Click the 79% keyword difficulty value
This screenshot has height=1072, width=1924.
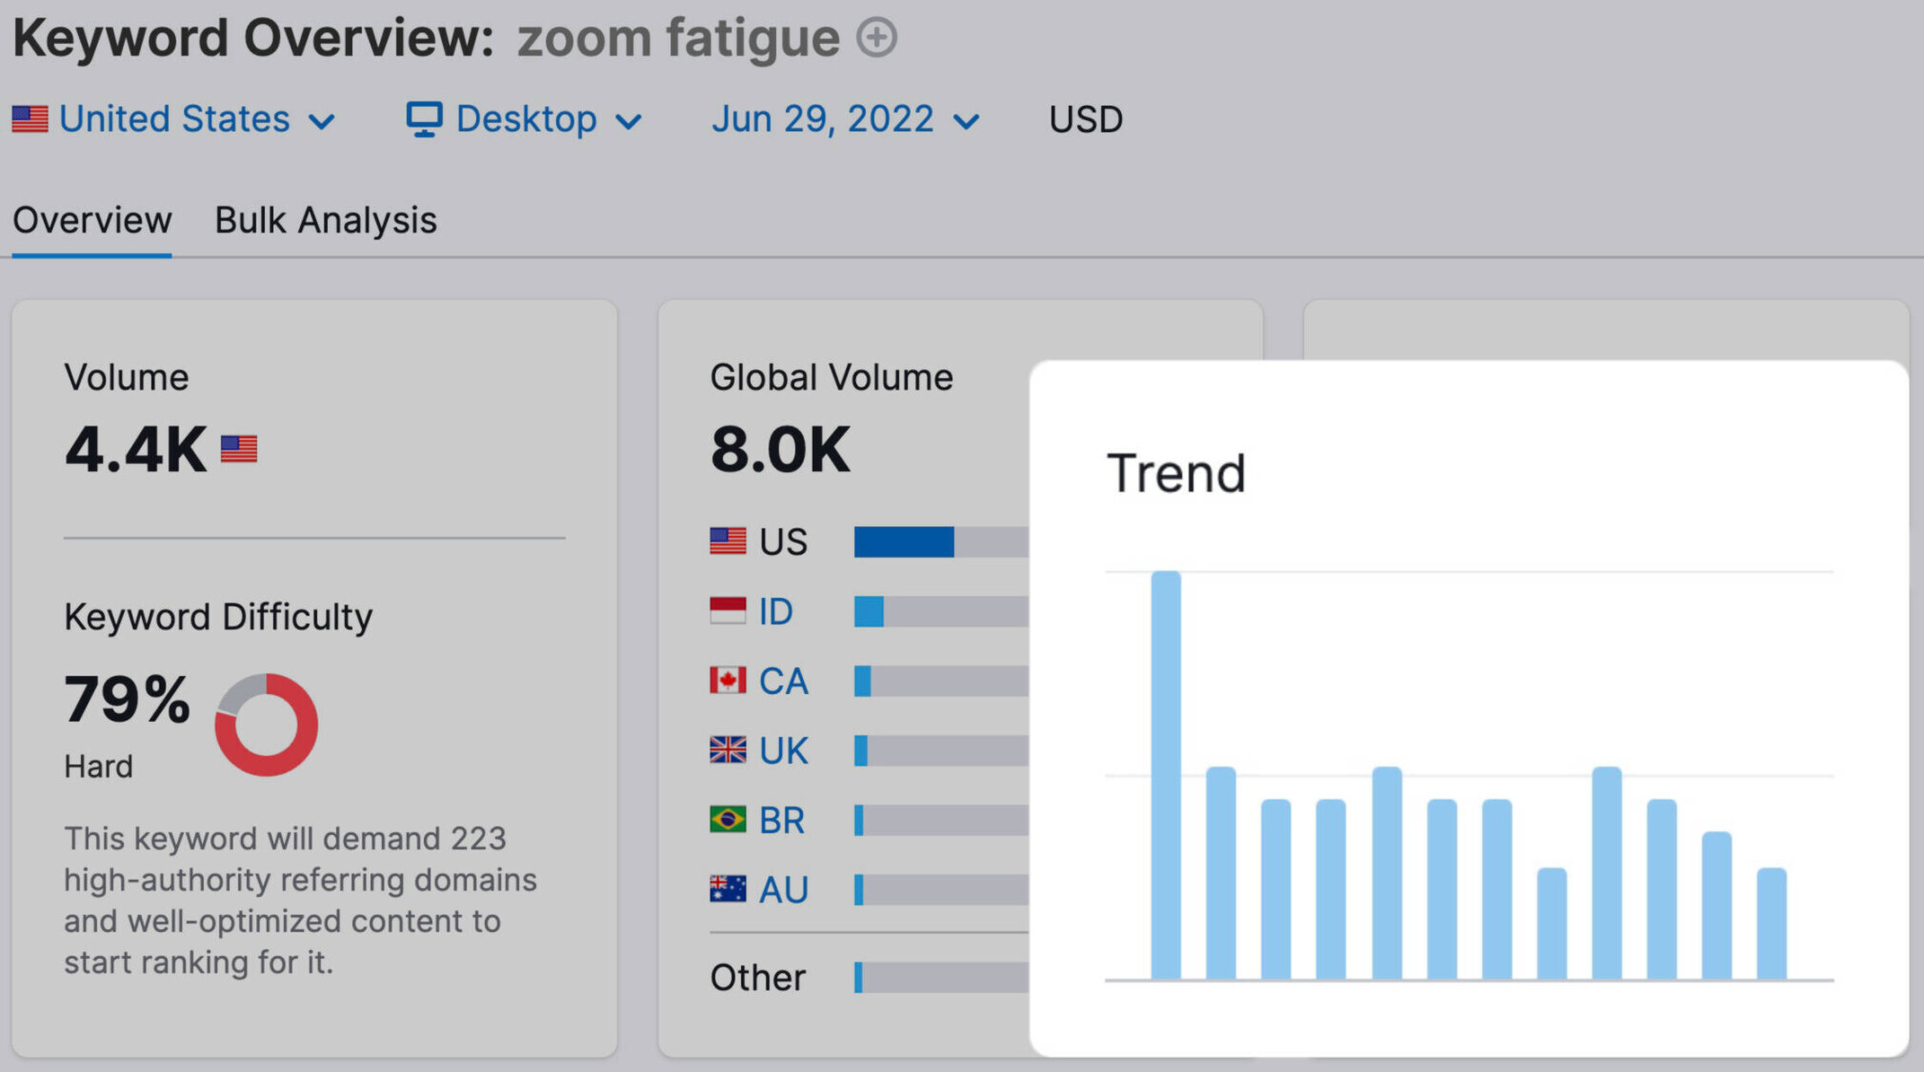(127, 699)
